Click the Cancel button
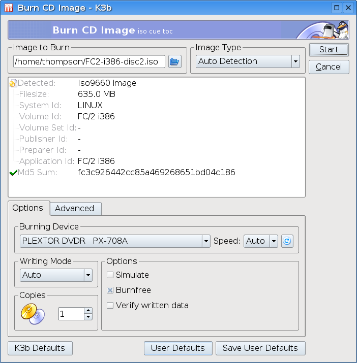357x363 pixels. [x=329, y=67]
